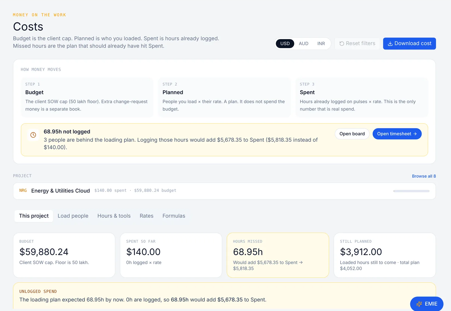451x311 pixels.
Task: Click the project budget progress bar
Action: coord(412,191)
